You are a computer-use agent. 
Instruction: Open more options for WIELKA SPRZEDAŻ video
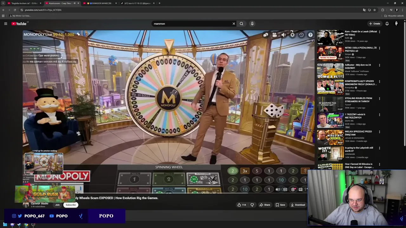point(379,132)
